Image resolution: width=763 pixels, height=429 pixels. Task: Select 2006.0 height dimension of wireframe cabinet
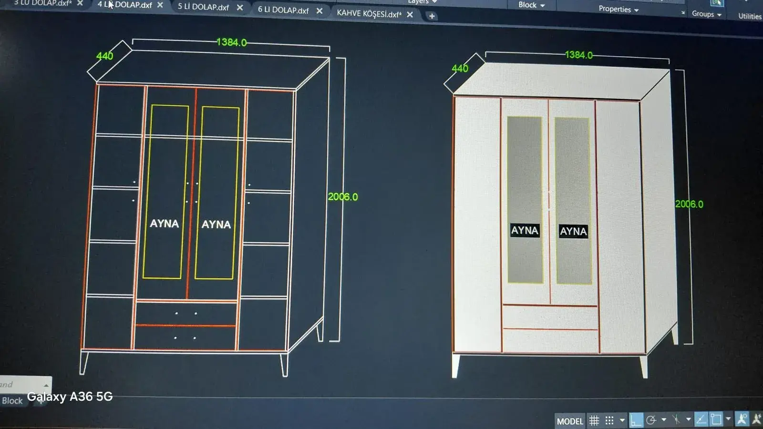pos(343,196)
